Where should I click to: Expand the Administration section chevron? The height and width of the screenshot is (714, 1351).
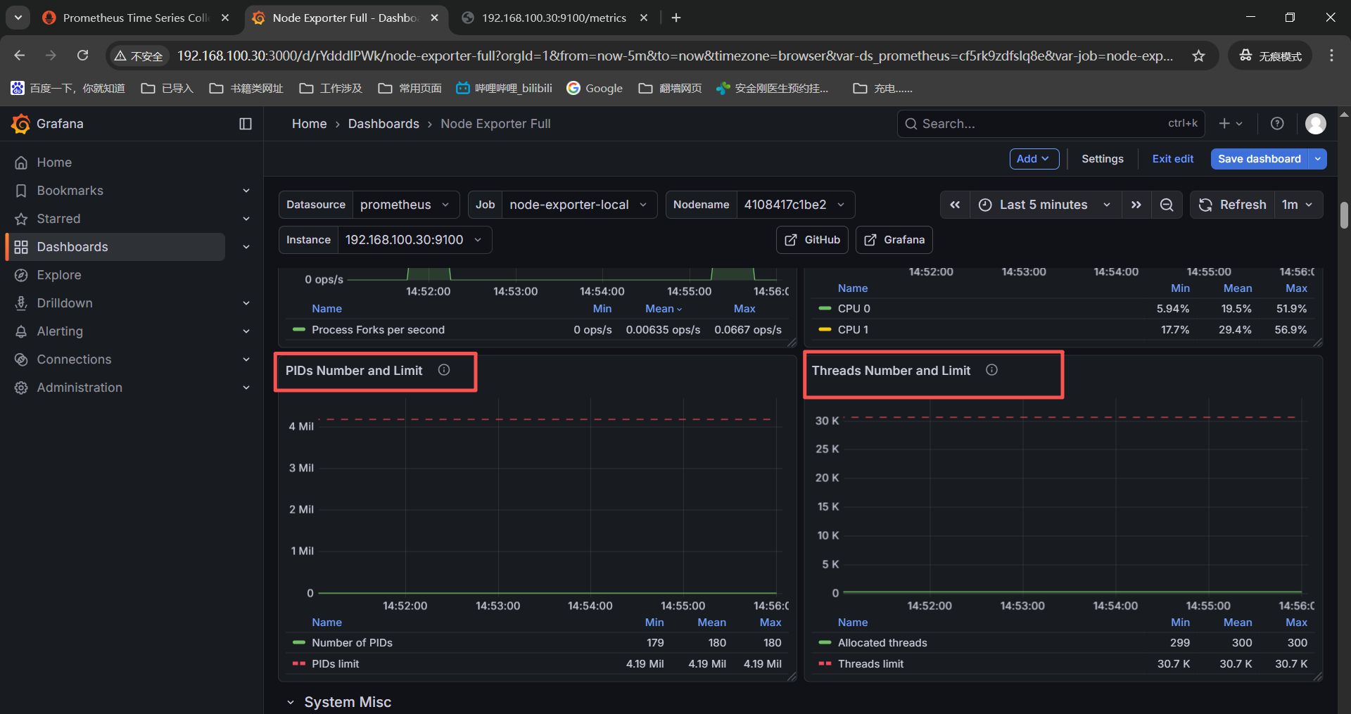[246, 388]
